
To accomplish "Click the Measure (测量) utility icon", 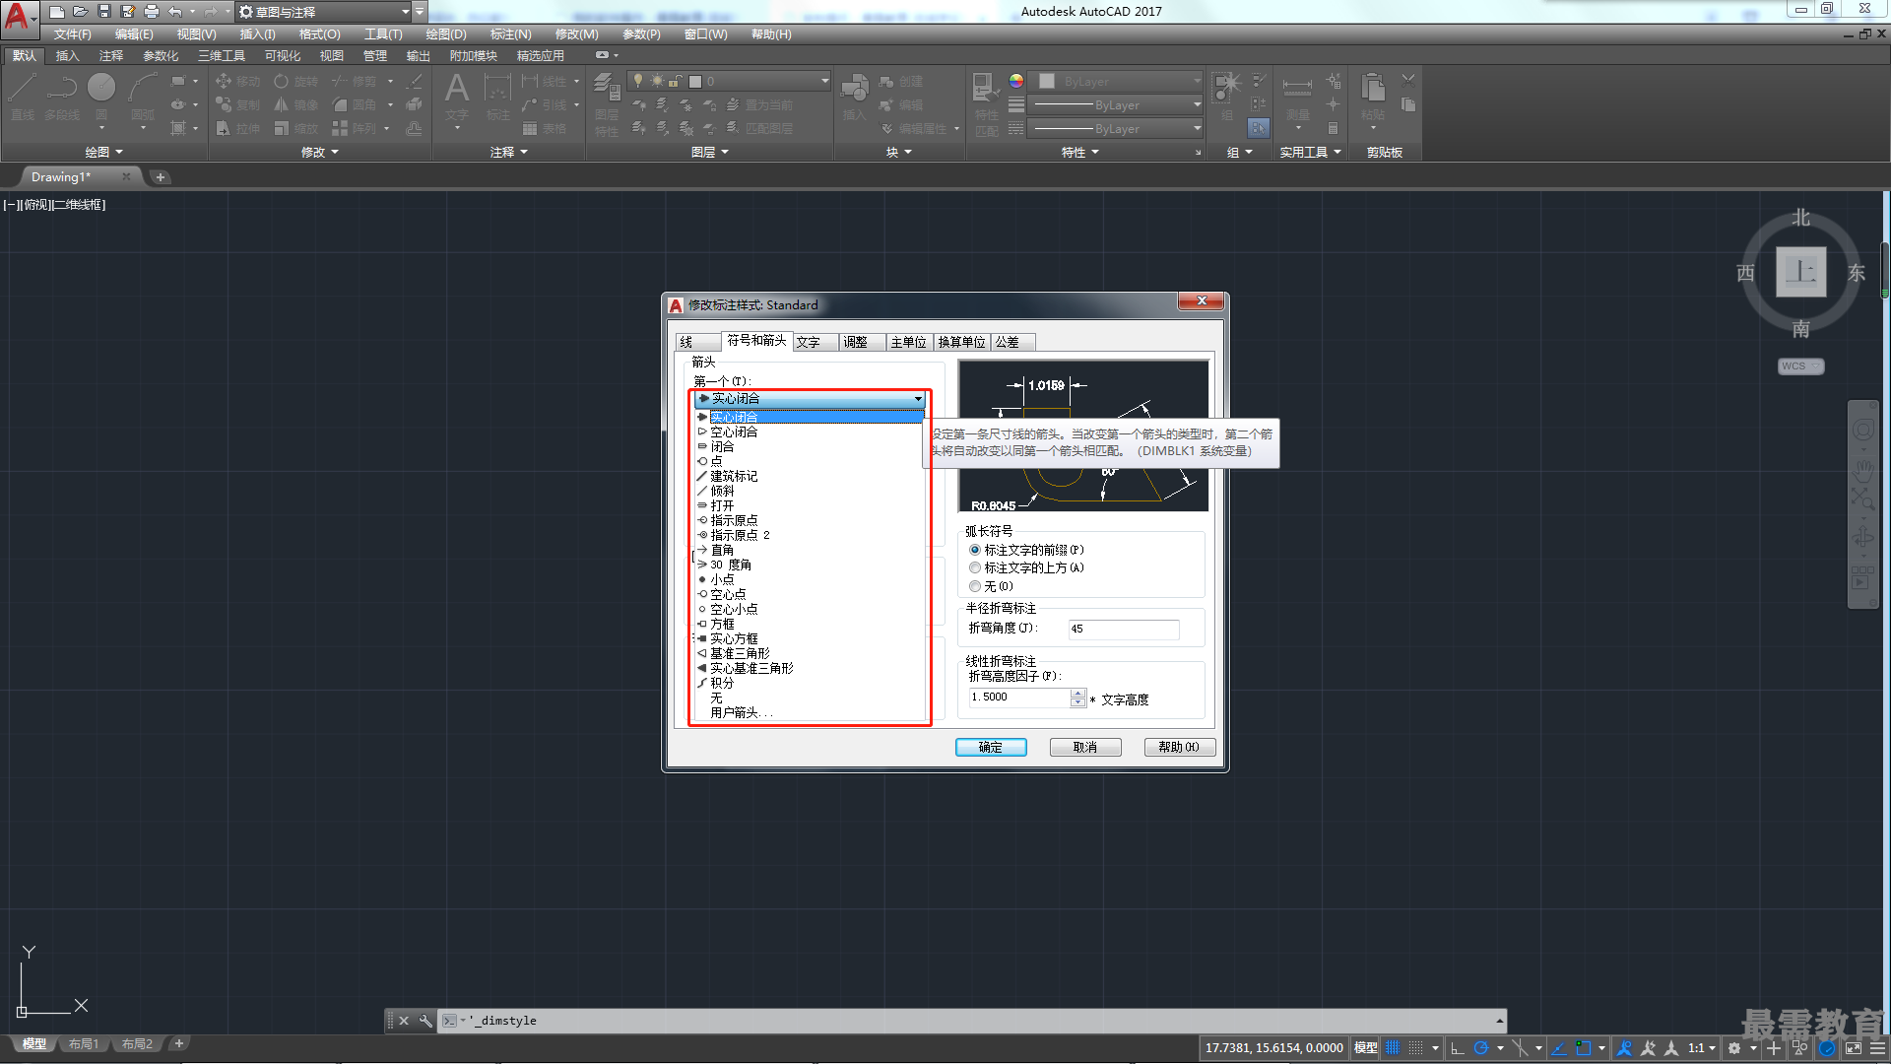I will tap(1297, 97).
